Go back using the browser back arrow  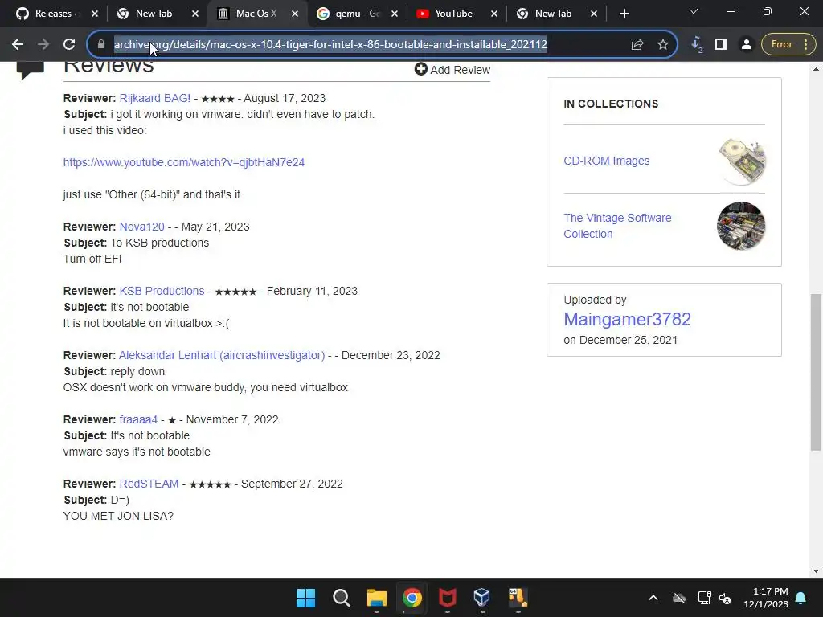pos(18,45)
